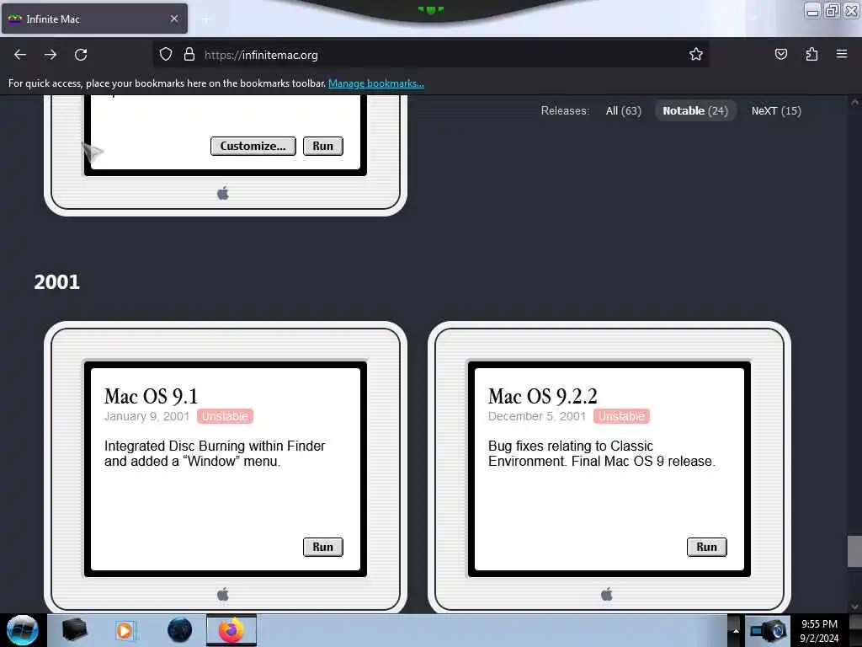Viewport: 862px width, 647px height.
Task: Click Apple logo under the top card
Action: [223, 193]
